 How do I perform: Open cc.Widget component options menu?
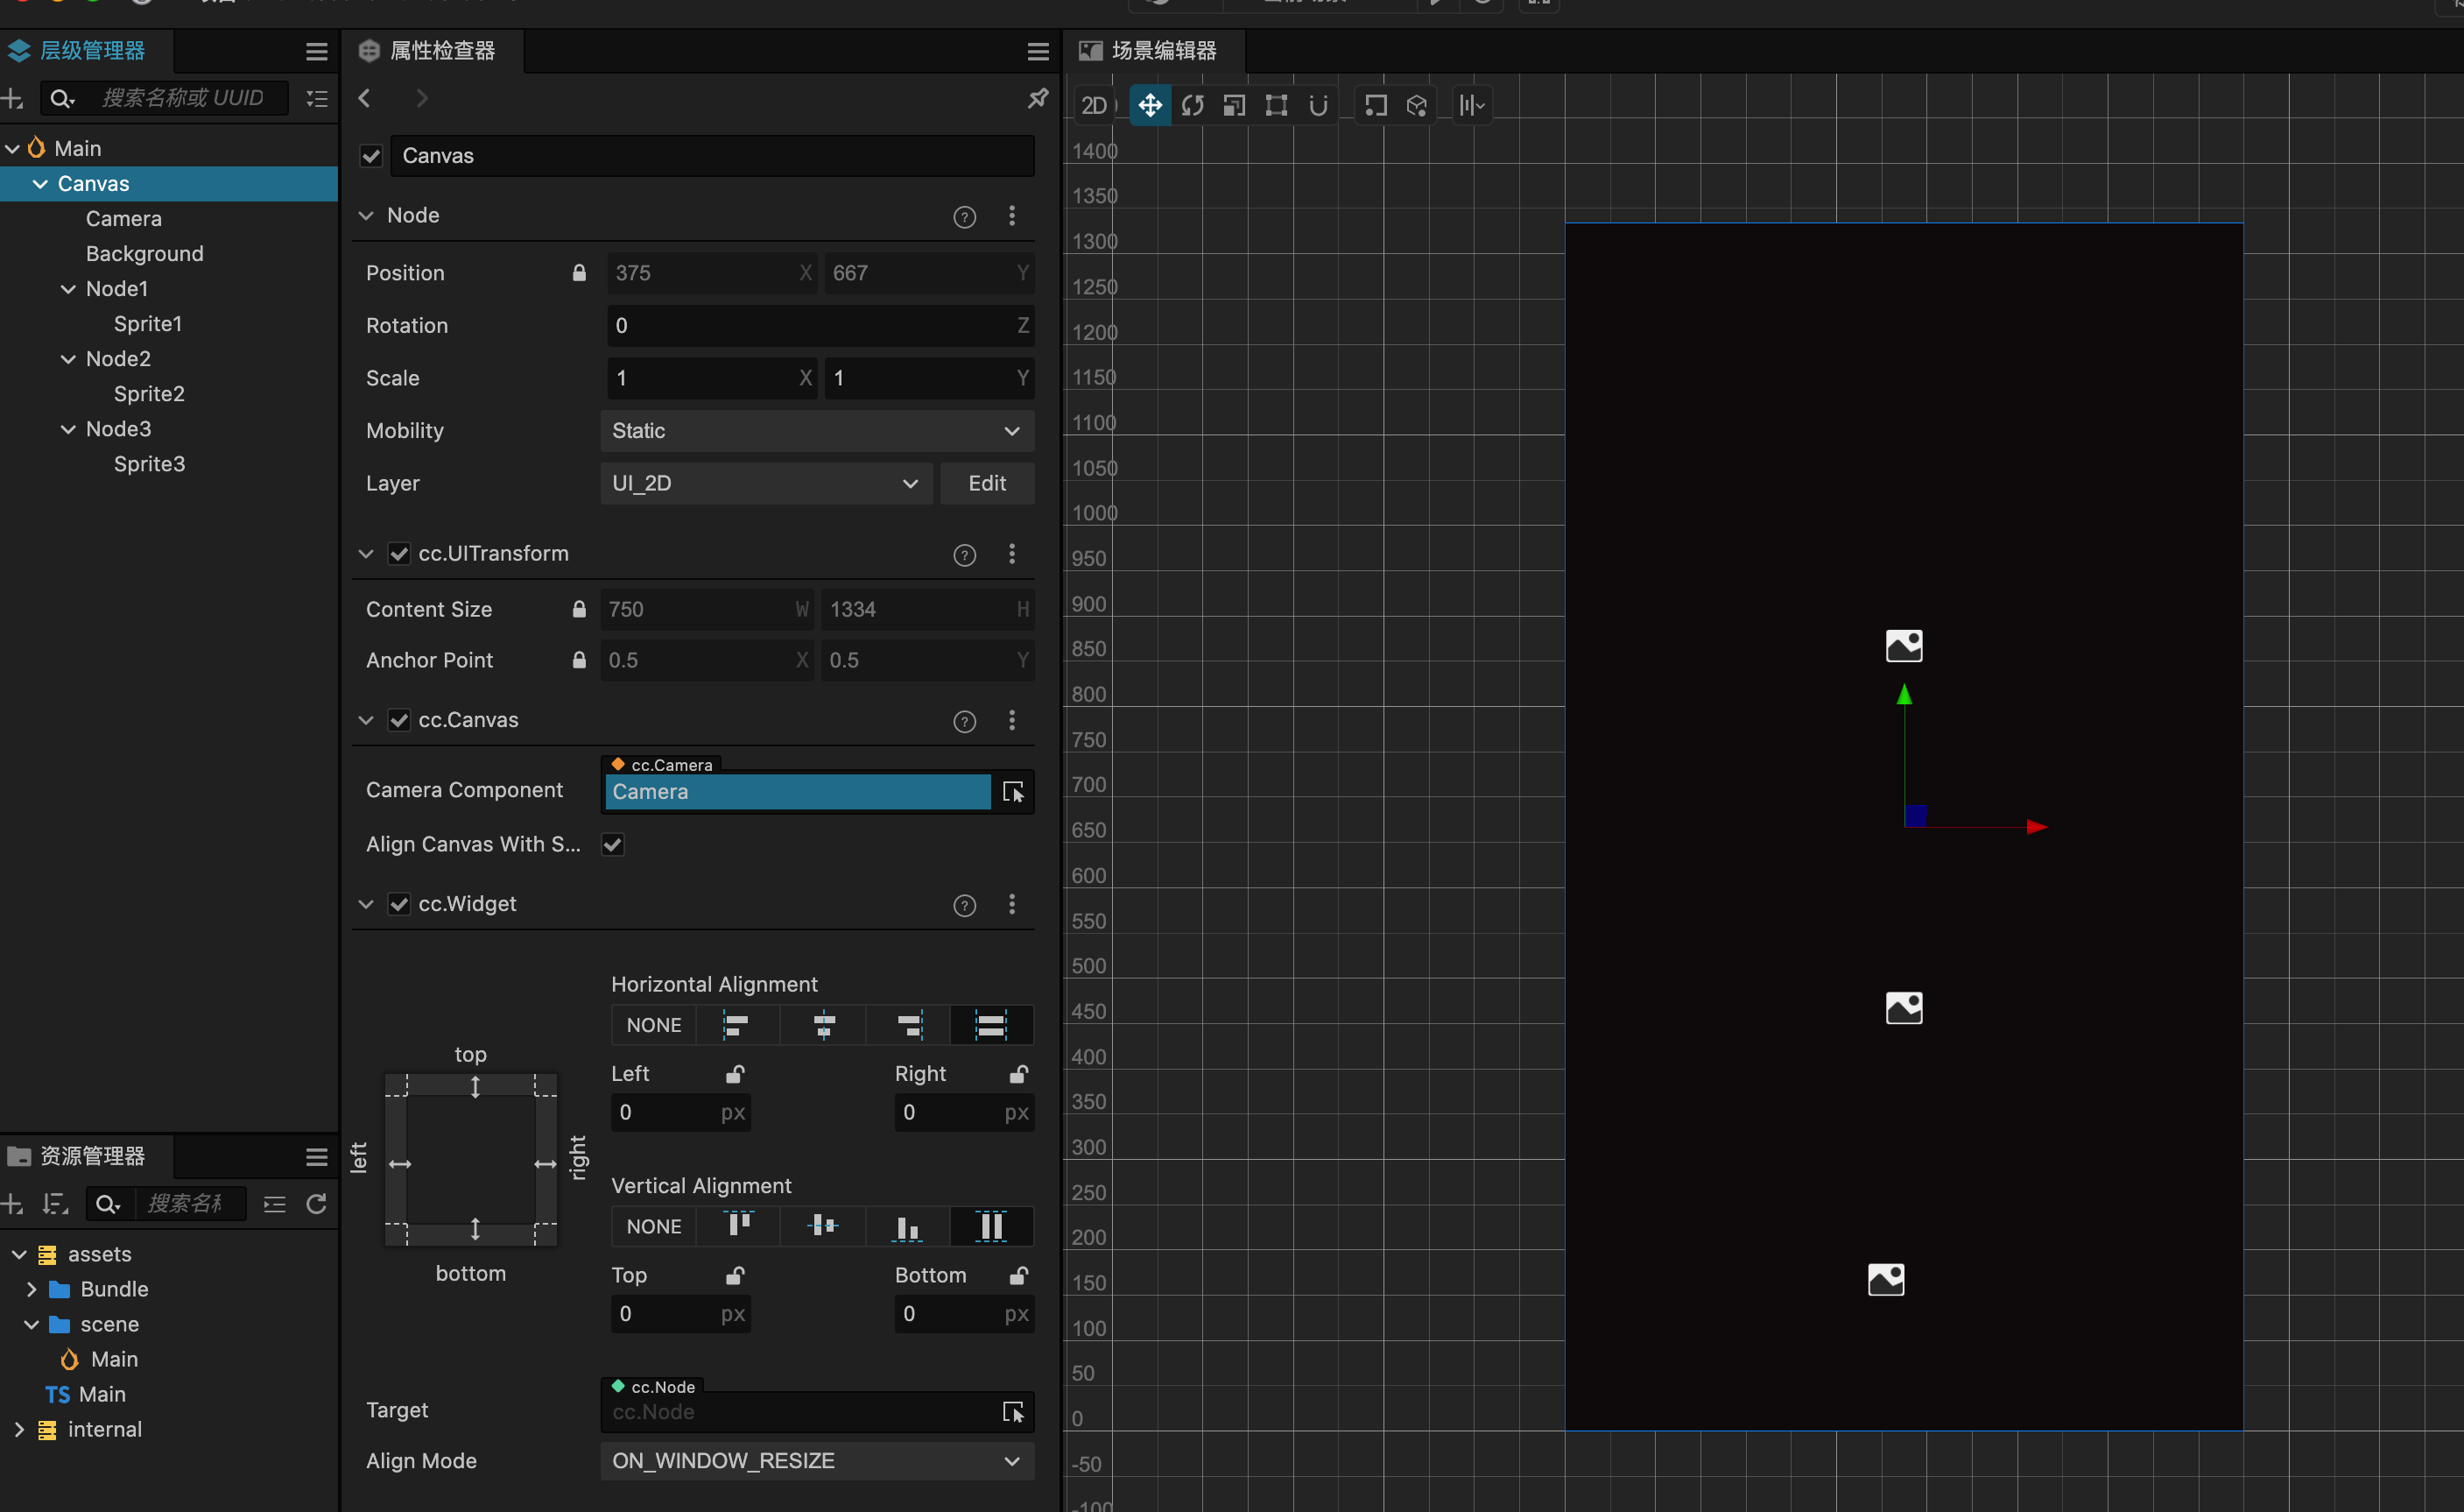click(x=1012, y=905)
